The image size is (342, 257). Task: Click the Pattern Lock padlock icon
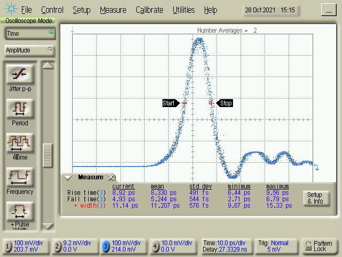[308, 246]
